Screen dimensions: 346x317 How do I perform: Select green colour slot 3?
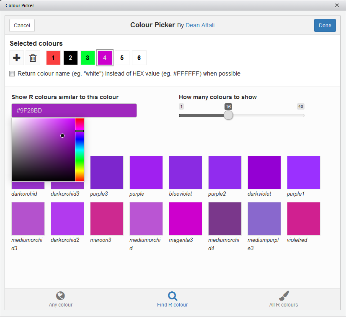88,58
